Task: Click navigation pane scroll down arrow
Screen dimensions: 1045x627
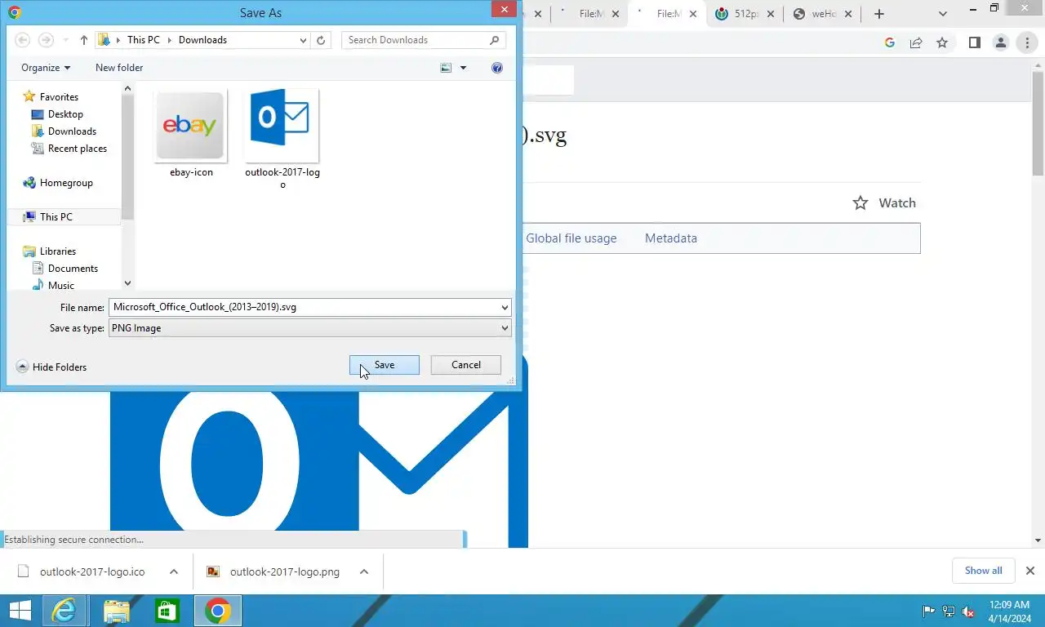Action: tap(127, 283)
